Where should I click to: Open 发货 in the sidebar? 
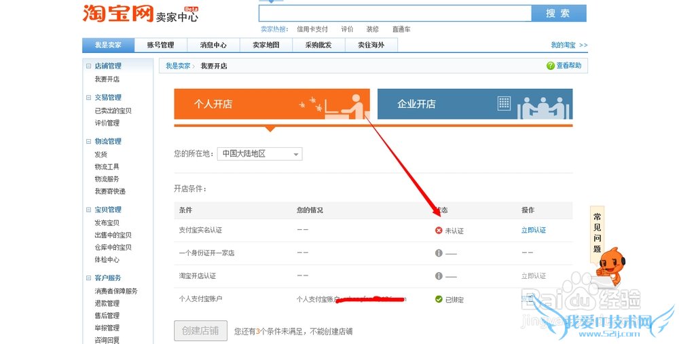click(x=101, y=155)
